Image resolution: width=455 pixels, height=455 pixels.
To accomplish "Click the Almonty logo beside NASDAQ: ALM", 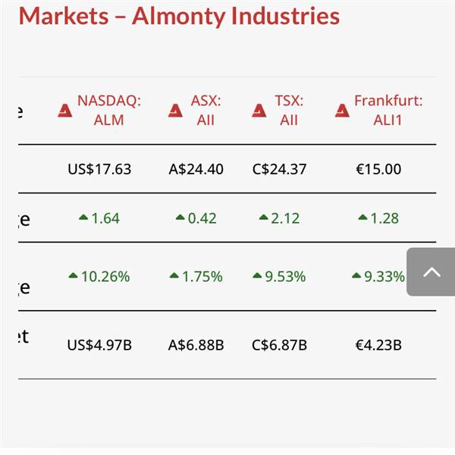I will tap(65, 111).
